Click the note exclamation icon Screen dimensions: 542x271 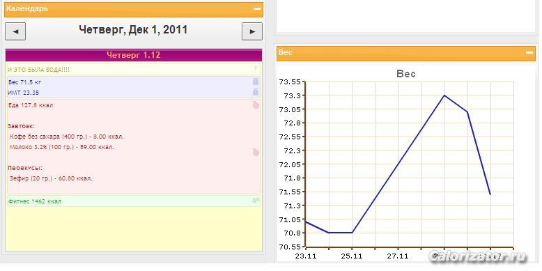click(x=256, y=70)
